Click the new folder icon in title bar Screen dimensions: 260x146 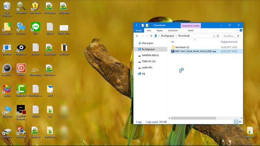[147, 25]
